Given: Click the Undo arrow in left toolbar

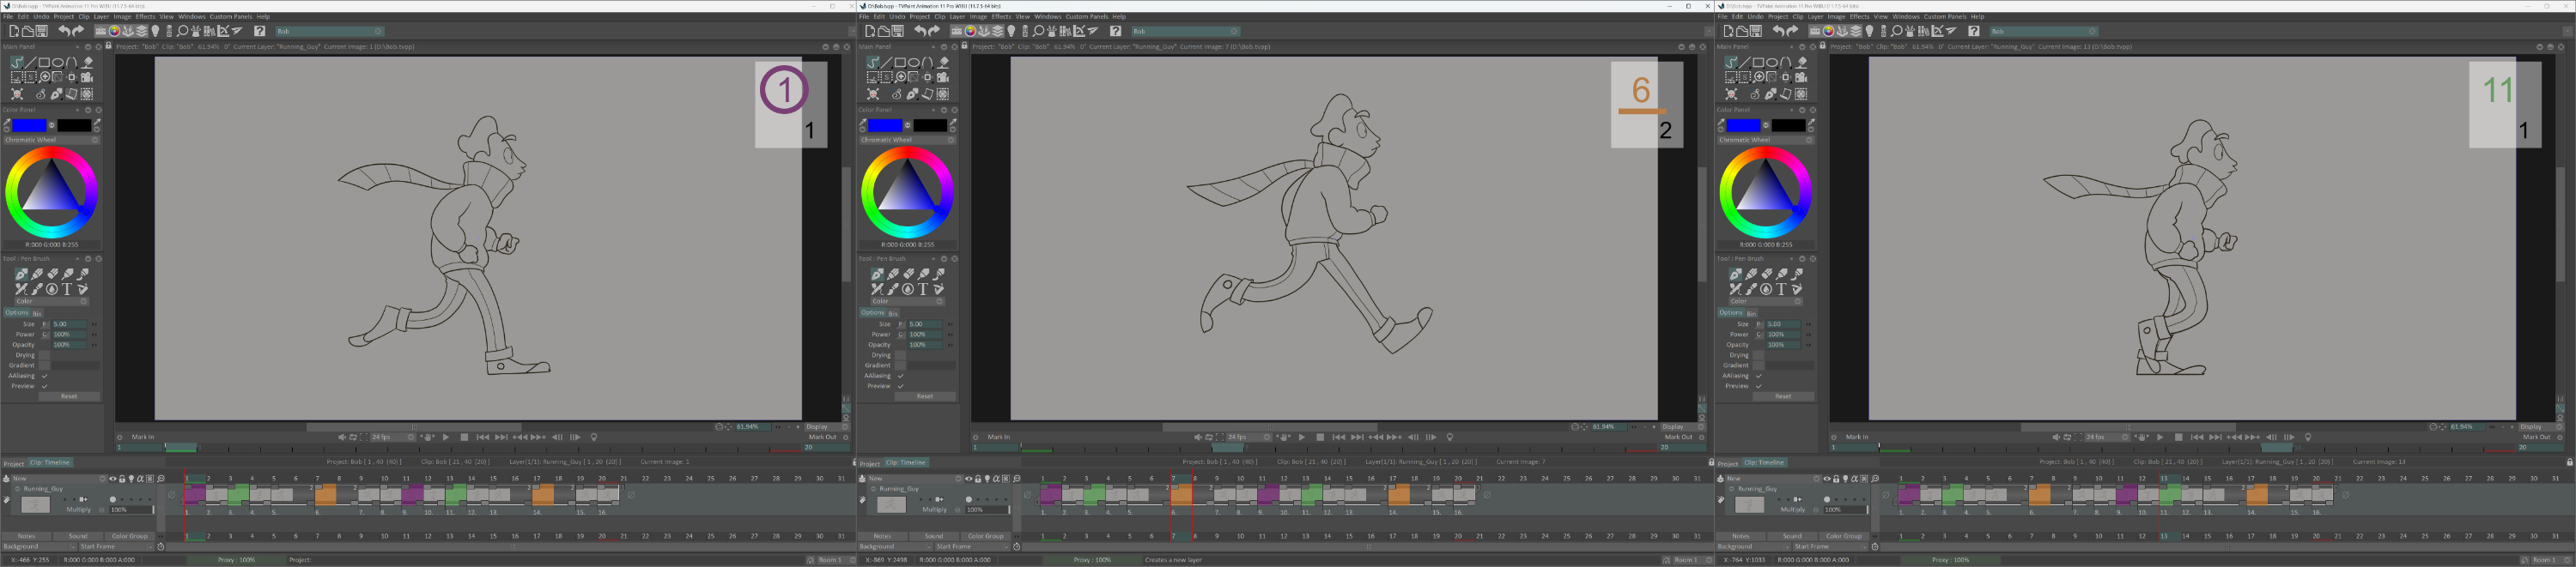Looking at the screenshot, I should [64, 31].
